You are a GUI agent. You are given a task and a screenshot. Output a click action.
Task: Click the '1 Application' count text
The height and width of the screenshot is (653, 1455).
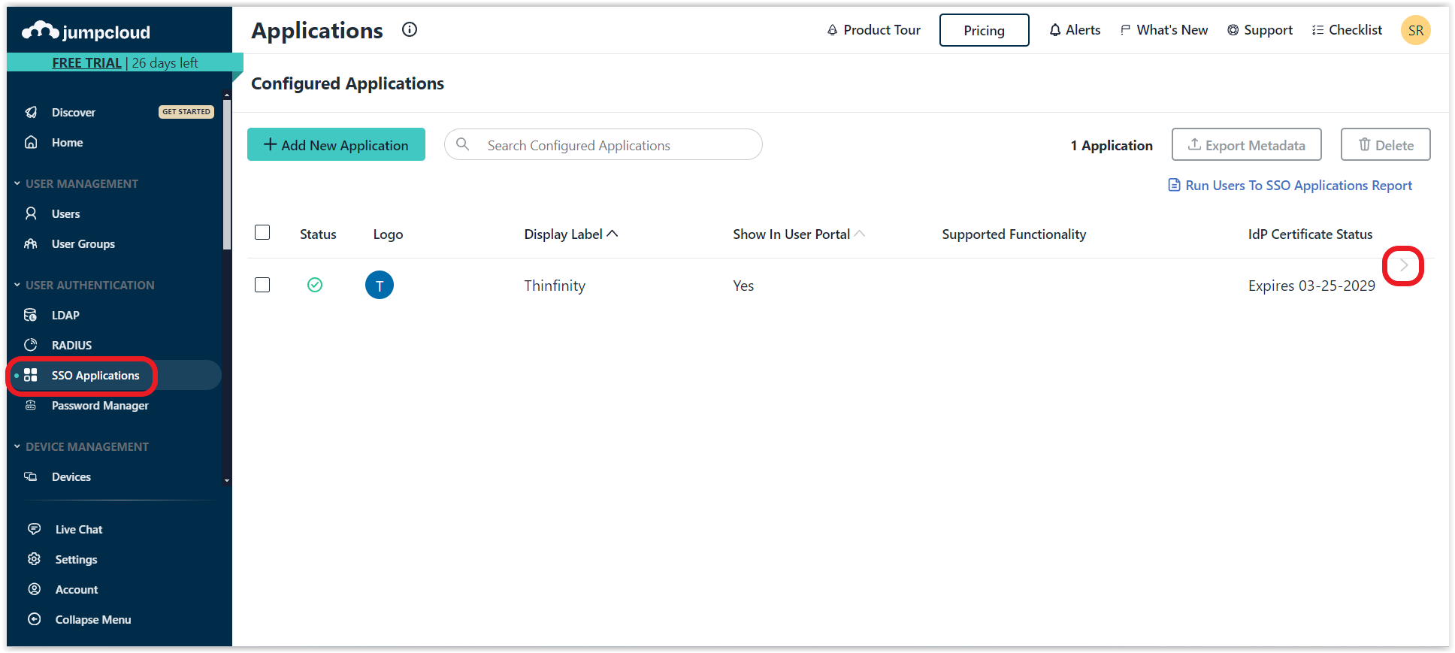(1112, 145)
